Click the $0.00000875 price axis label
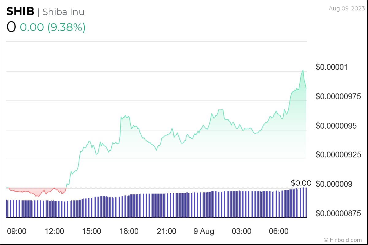This screenshot has height=245, width=368. [x=339, y=213]
